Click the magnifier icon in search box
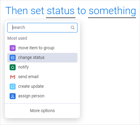This screenshot has height=125, width=140. [x=73, y=28]
